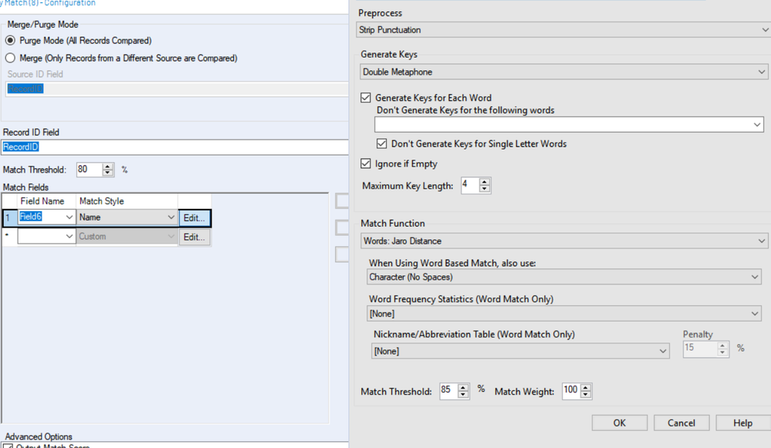Toggle Don't Generate Keys for Single Letter Words

pyautogui.click(x=381, y=143)
